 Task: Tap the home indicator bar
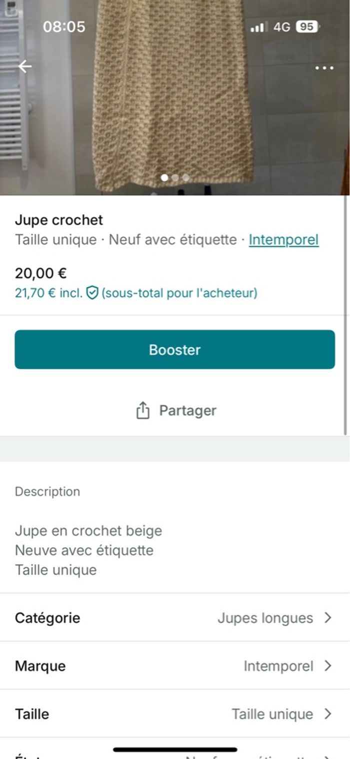pos(175,750)
